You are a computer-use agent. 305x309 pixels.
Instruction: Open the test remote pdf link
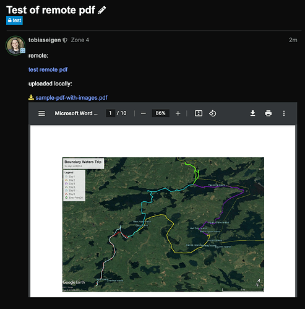(48, 69)
